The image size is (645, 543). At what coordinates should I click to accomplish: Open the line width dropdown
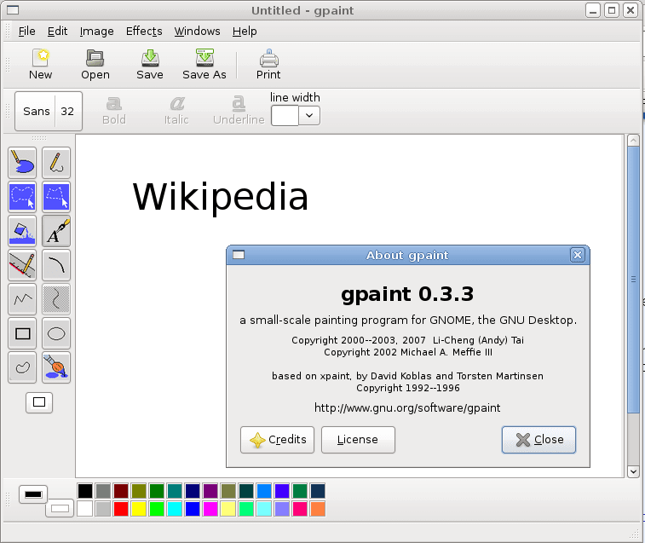click(x=309, y=115)
